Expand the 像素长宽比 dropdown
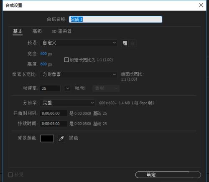Viewport: 209px width, 182px height. tap(79, 74)
